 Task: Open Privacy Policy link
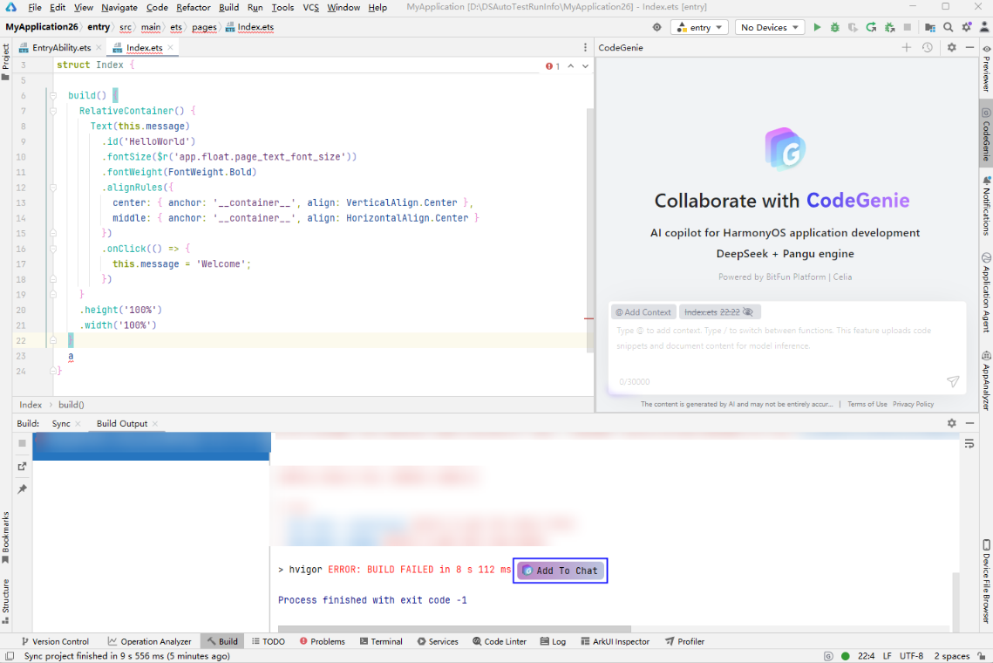(x=913, y=404)
